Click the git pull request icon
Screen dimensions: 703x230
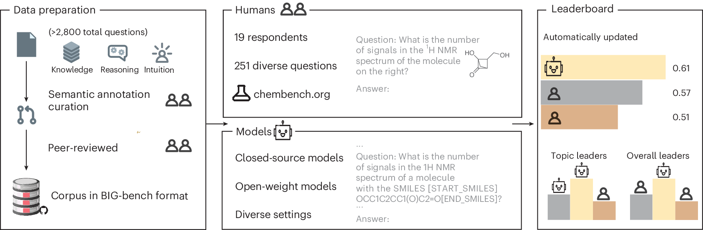[27, 115]
